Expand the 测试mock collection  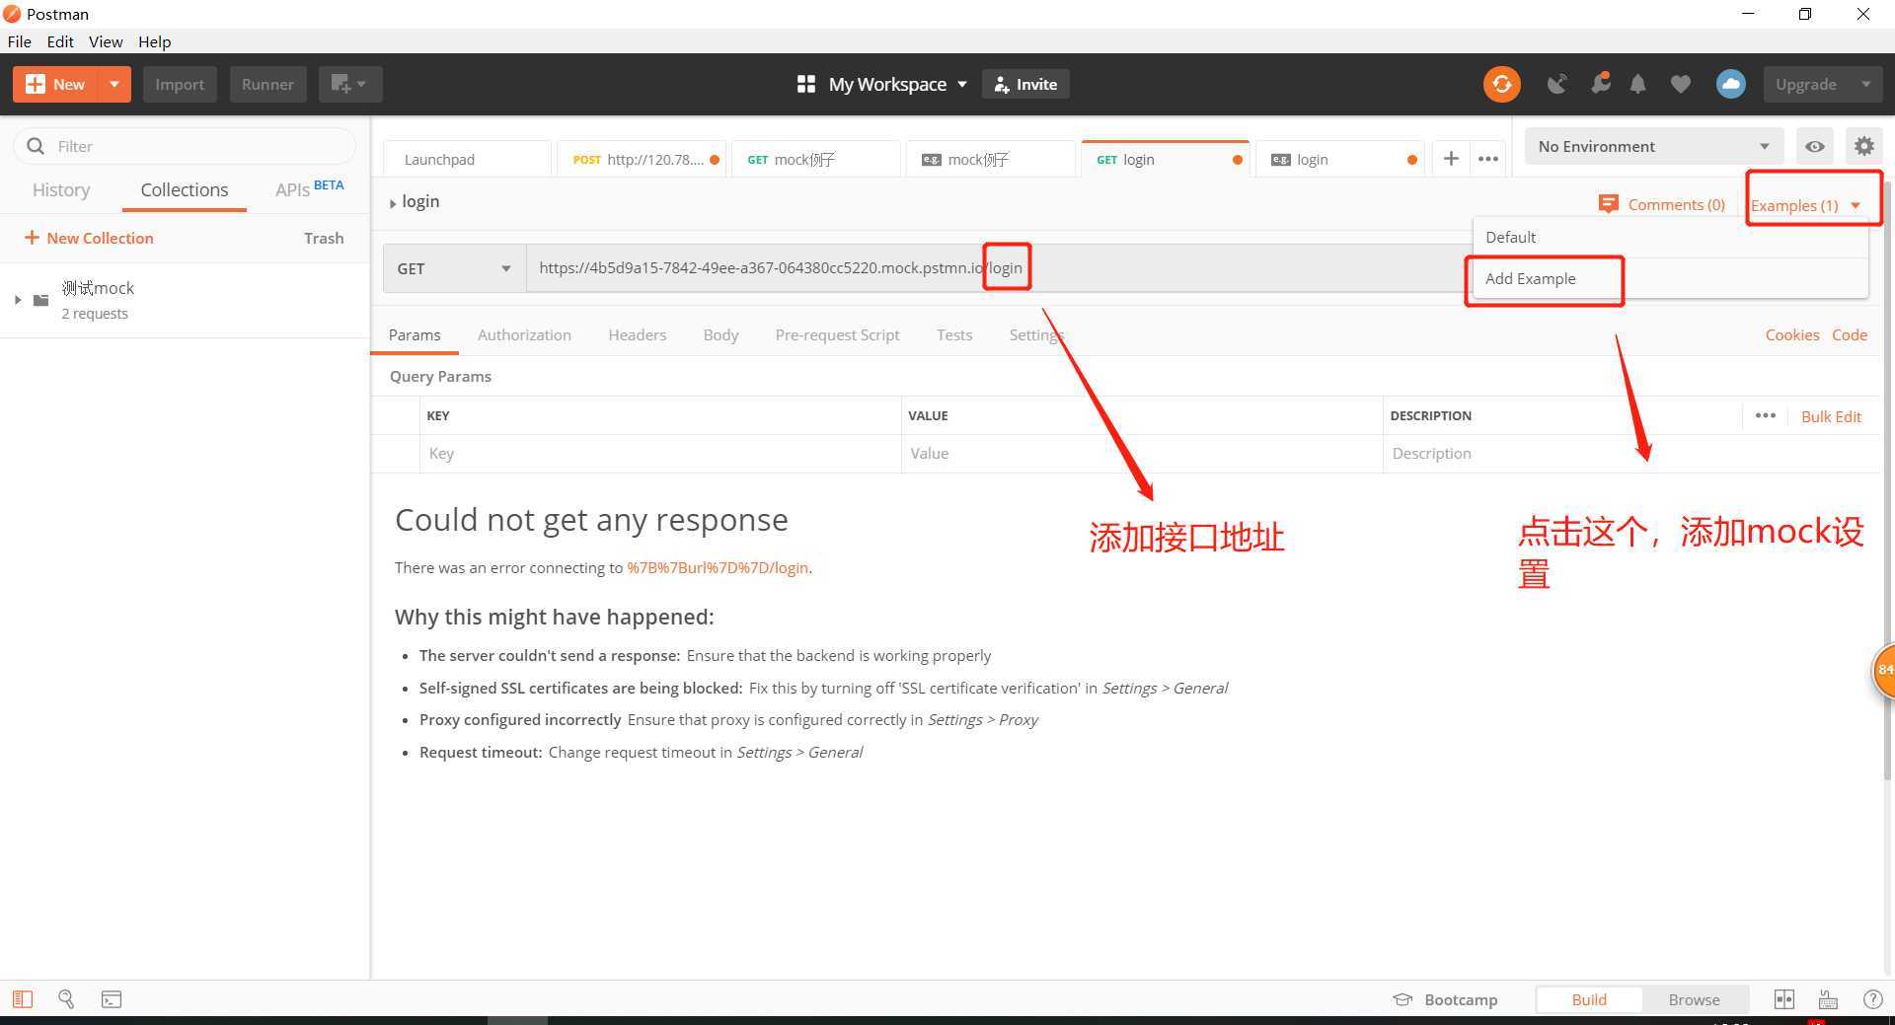tap(17, 300)
